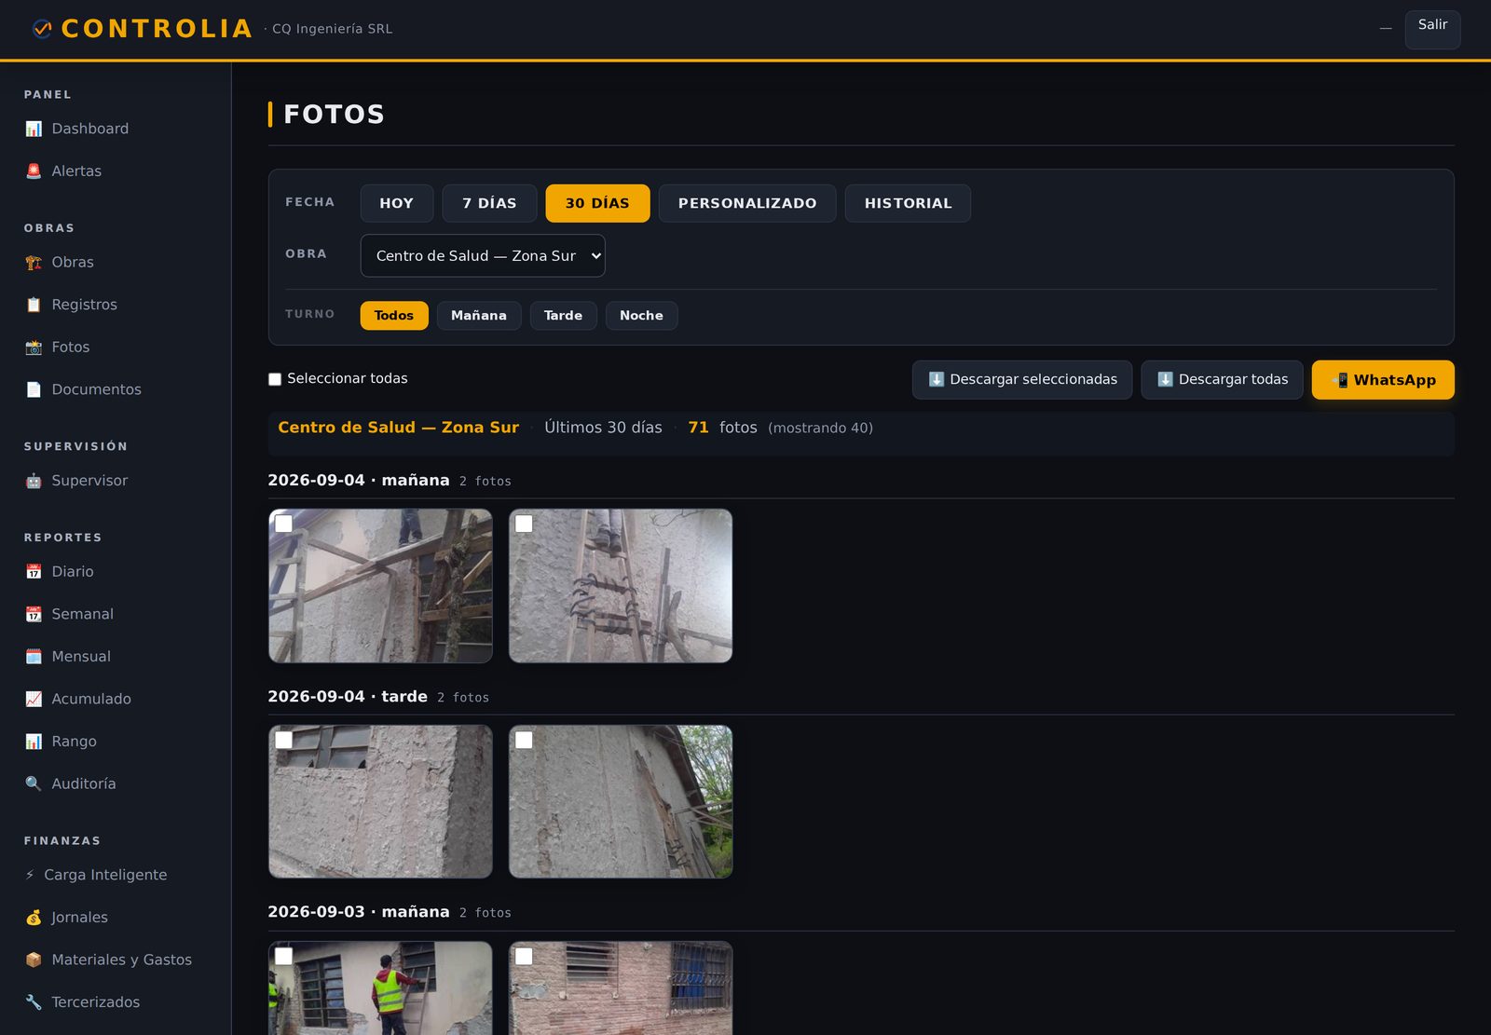Click the Acumulado trend chart icon
Image resolution: width=1491 pixels, height=1035 pixels.
coord(34,699)
